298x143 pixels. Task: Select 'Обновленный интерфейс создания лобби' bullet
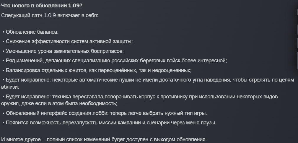pos(105,113)
